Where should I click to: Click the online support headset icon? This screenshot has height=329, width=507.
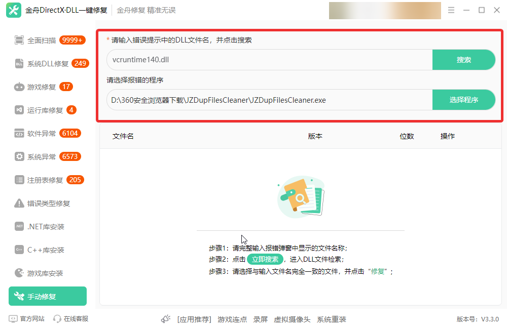click(x=57, y=319)
